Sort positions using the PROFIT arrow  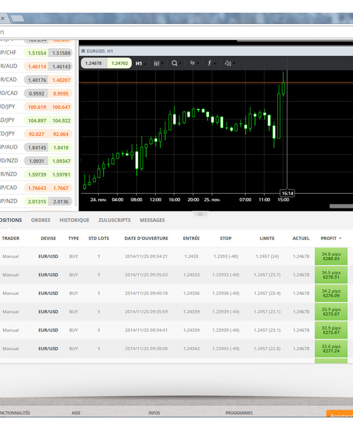tap(340, 238)
